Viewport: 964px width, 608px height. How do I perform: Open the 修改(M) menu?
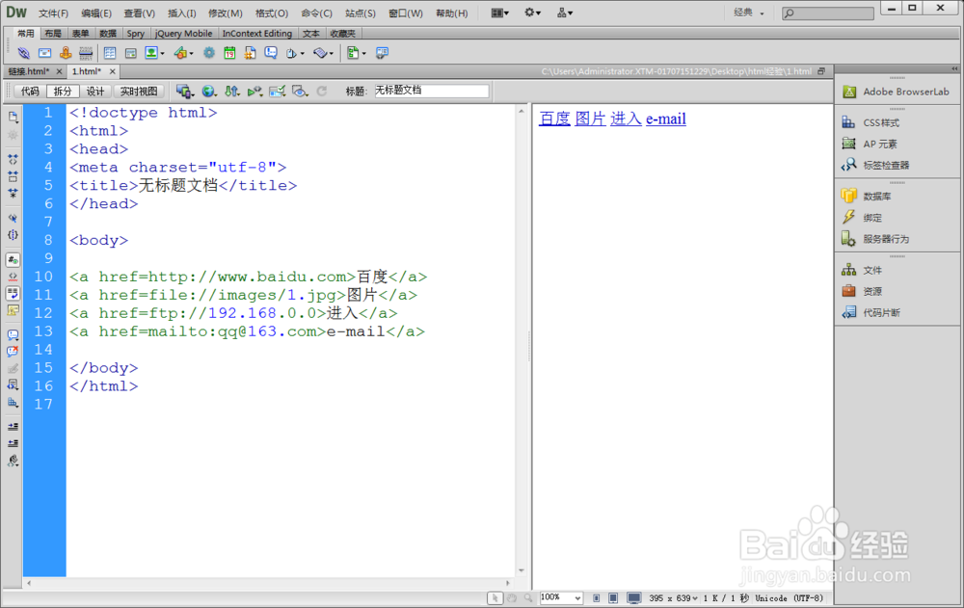(225, 13)
